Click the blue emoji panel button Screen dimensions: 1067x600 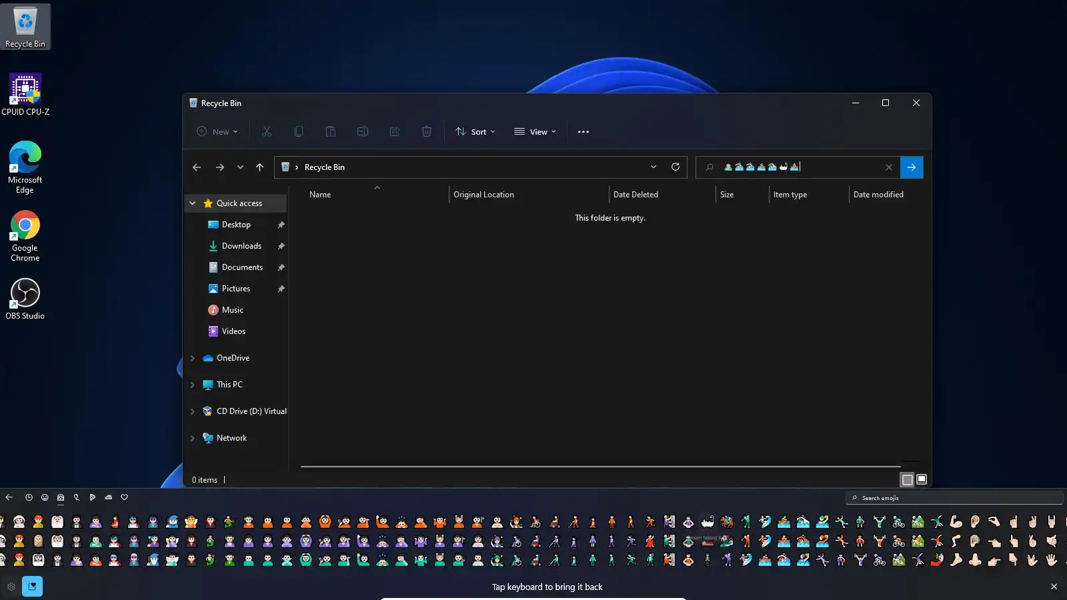[x=32, y=587]
